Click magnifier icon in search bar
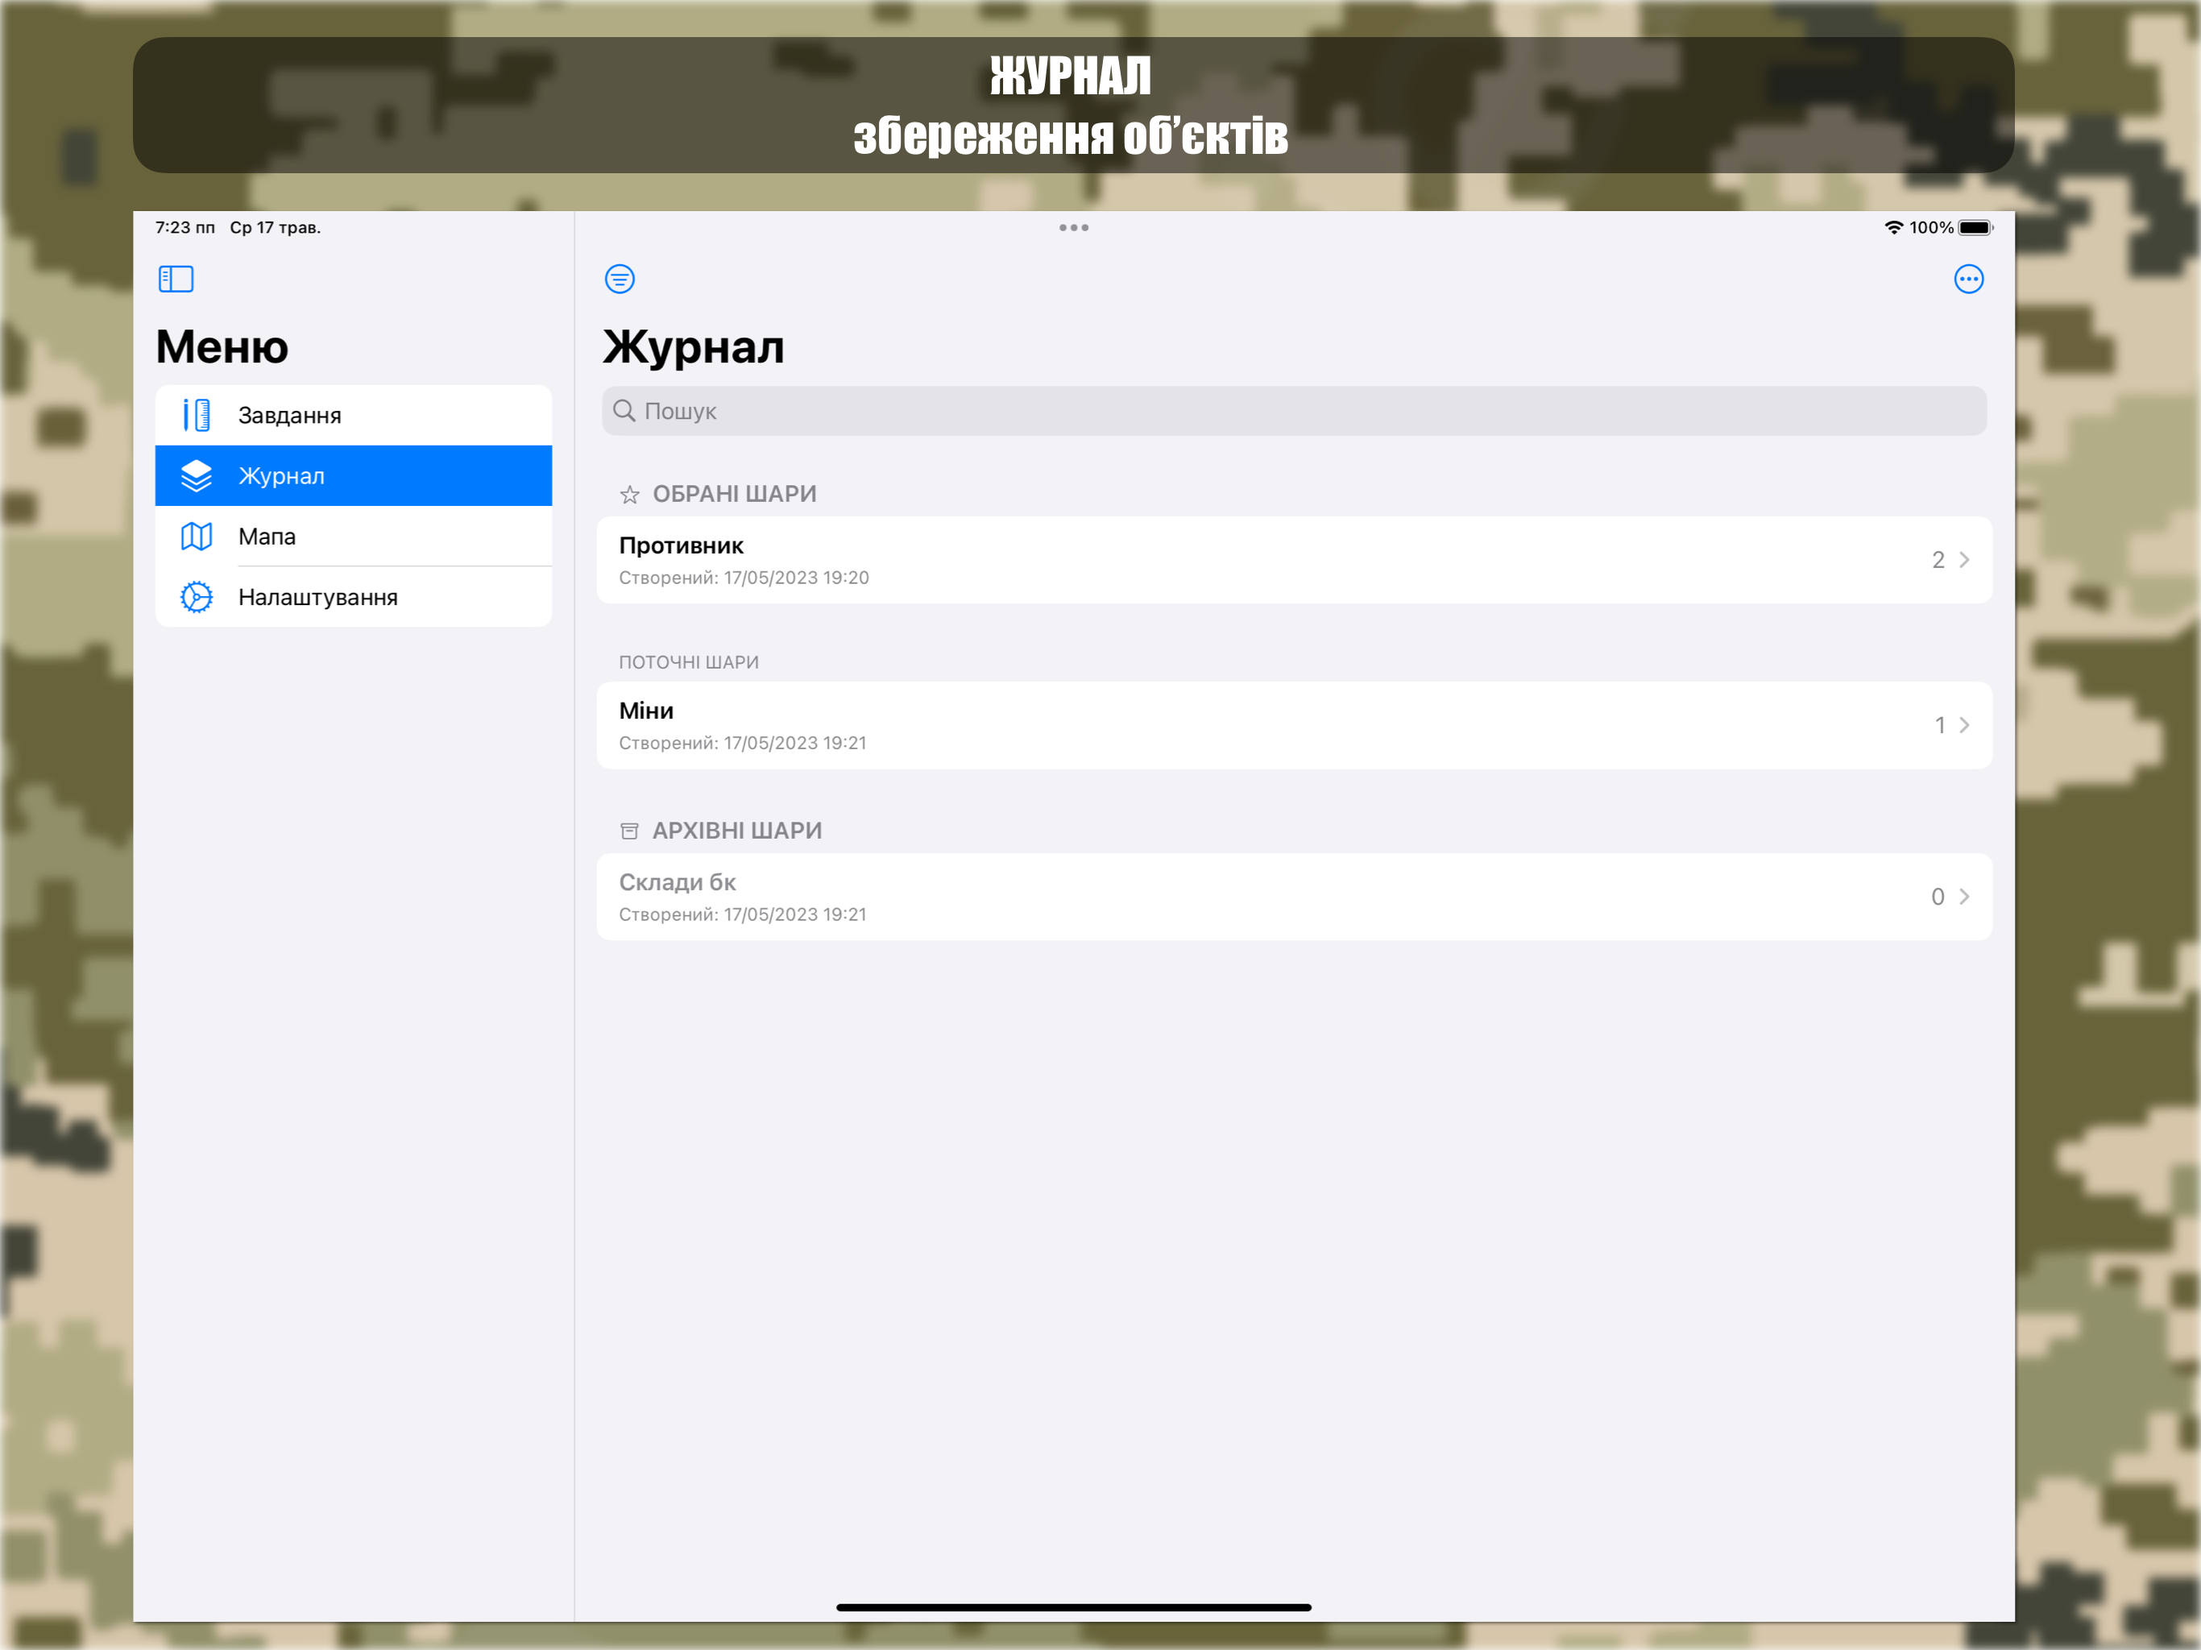 (x=624, y=411)
